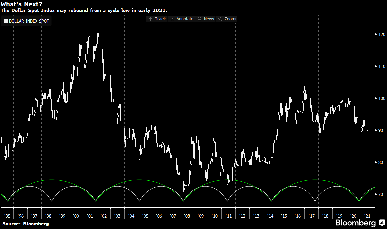Viewport: 387px width, 229px height.
Task: Click the '11 x-axis year label
Action: coord(229,216)
